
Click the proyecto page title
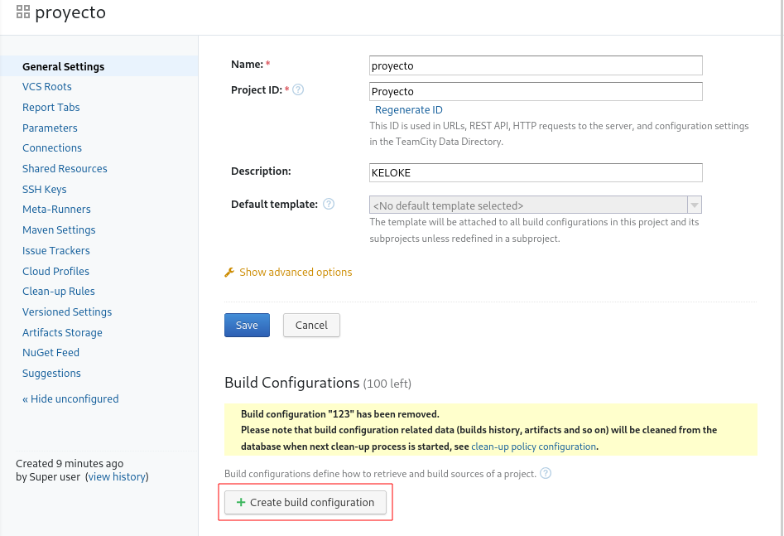[70, 12]
